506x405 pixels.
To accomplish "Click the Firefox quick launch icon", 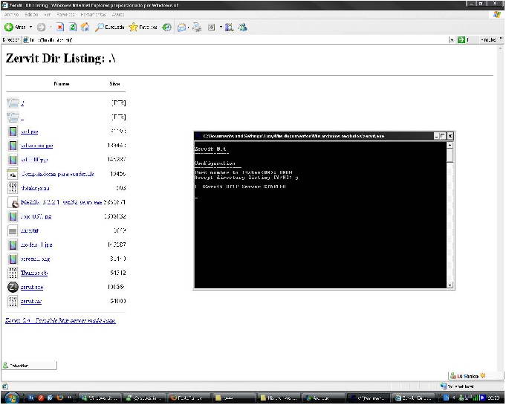I will click(x=59, y=398).
